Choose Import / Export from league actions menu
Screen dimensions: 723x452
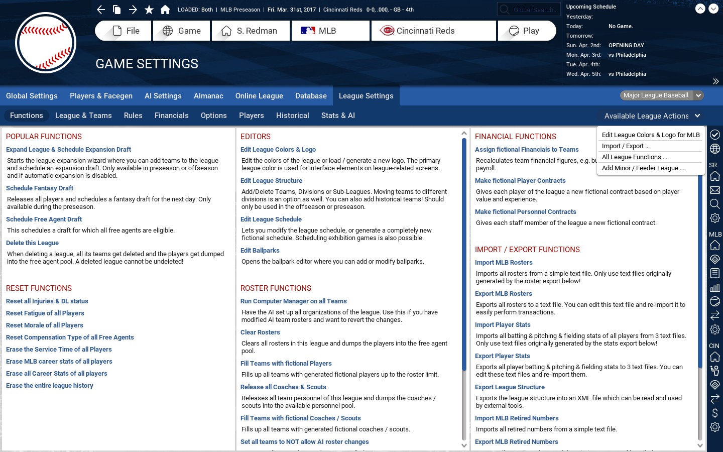[626, 146]
